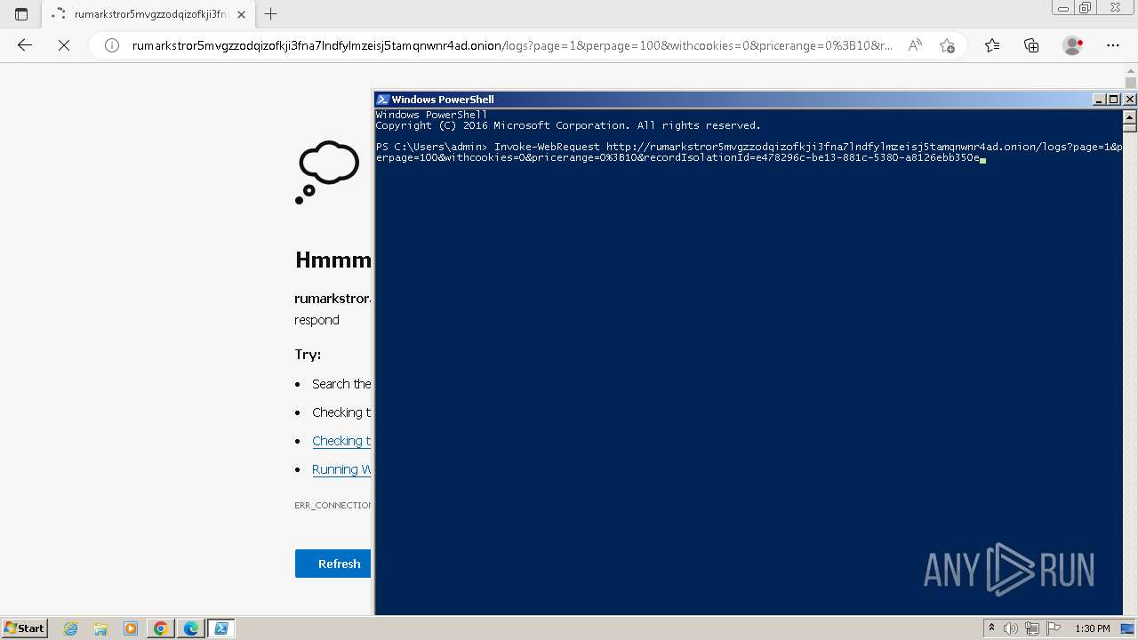Close the rumarkstror browser tab

coord(241,14)
